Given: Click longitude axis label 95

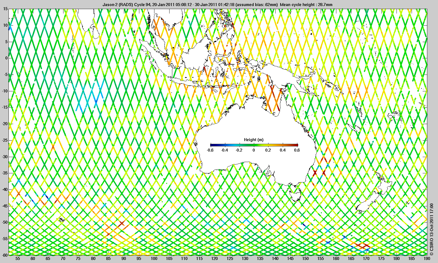Looking at the screenshot, I should point(139,259).
